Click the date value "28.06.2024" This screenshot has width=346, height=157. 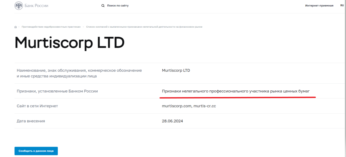tap(172, 121)
